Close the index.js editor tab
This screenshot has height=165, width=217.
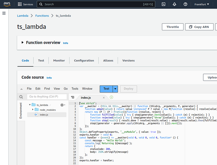(104, 98)
